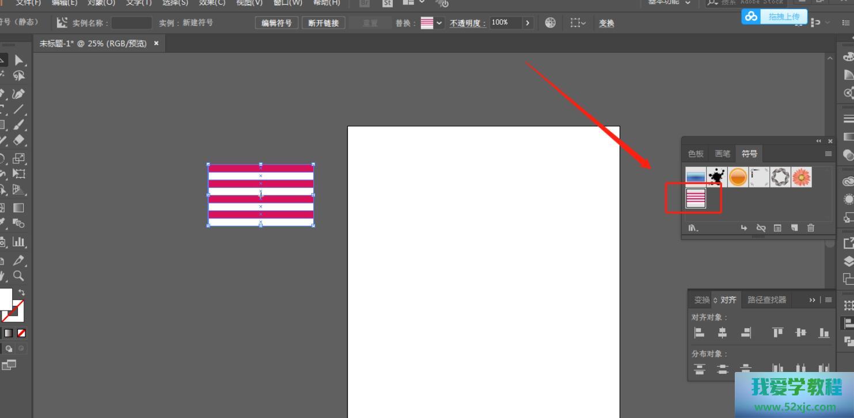Click Horizontal Align Left icon
Viewport: 854px width, 418px height.
point(699,332)
